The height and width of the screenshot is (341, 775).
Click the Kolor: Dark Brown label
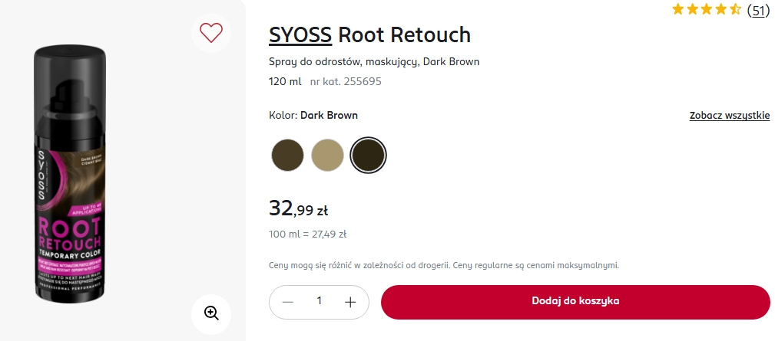click(x=313, y=116)
